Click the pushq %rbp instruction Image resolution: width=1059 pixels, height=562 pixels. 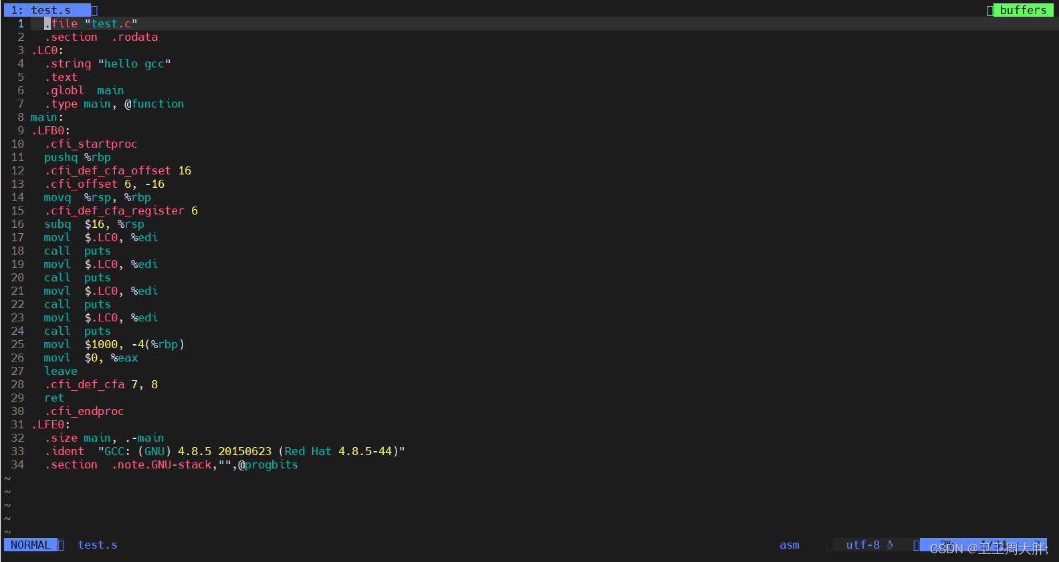[x=78, y=157]
